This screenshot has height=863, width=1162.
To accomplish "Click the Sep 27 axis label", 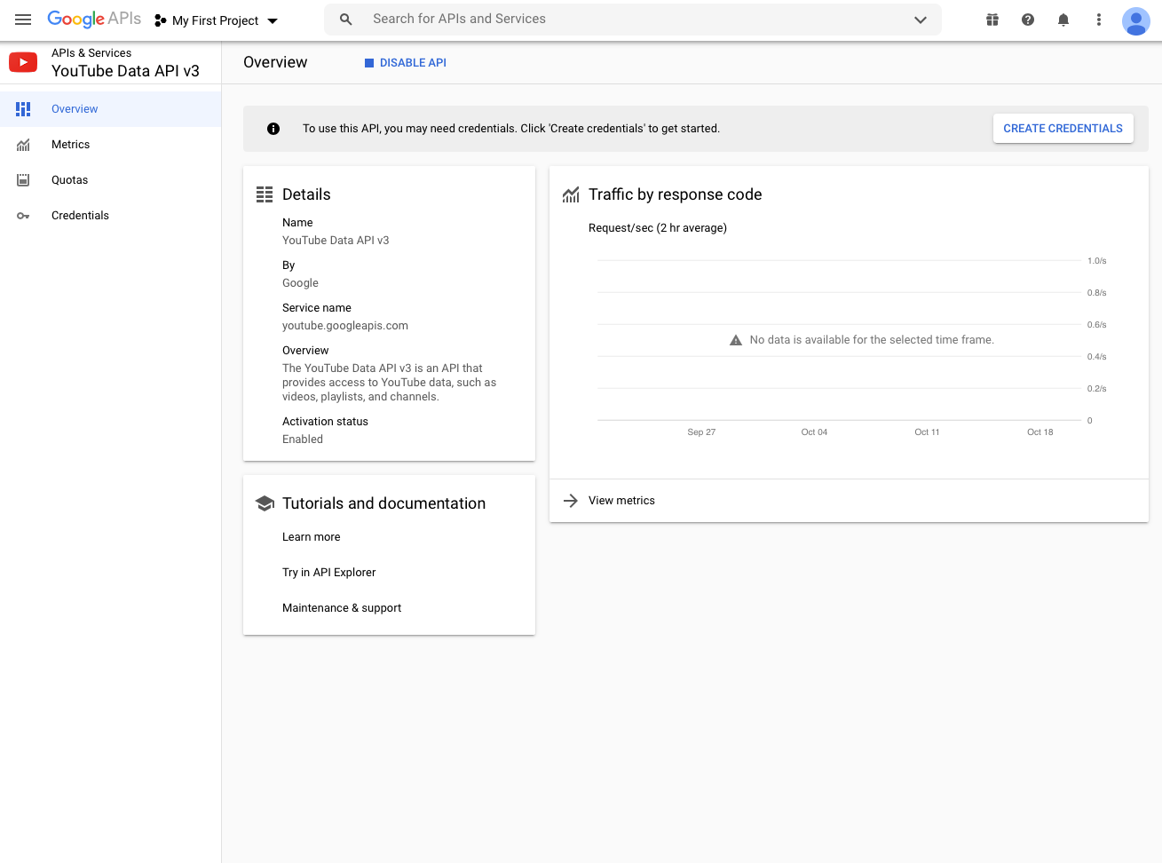I will pos(701,432).
